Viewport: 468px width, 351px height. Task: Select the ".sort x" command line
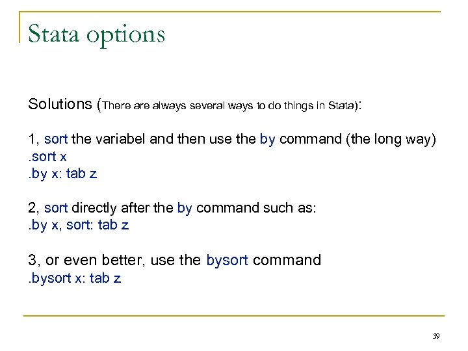[x=47, y=157]
